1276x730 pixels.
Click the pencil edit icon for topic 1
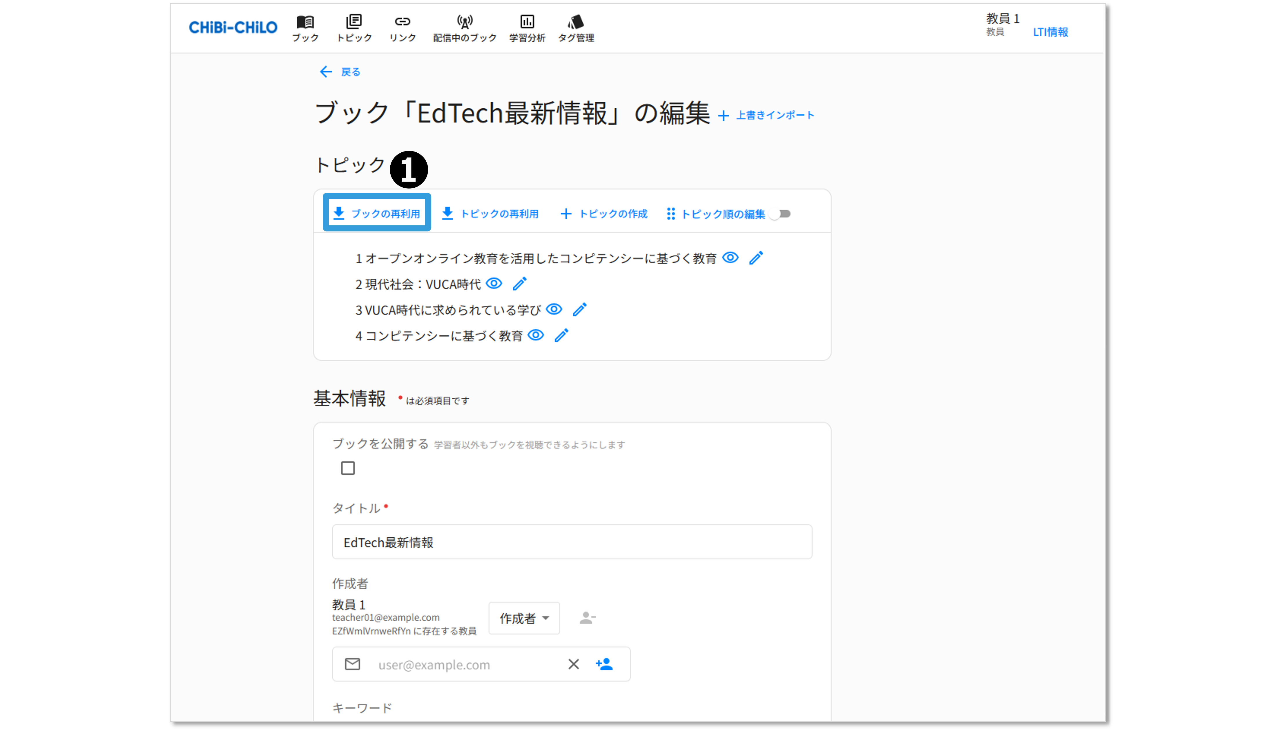[x=756, y=258]
